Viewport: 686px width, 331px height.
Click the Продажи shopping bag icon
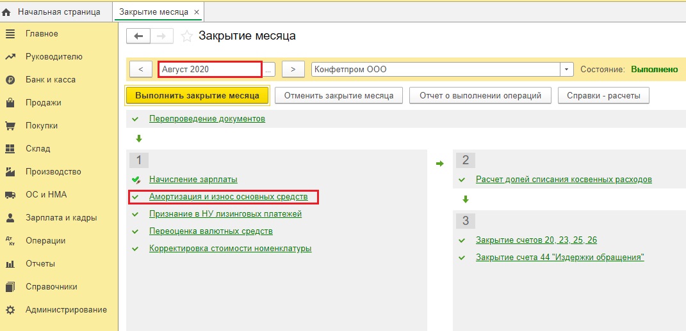[x=10, y=103]
